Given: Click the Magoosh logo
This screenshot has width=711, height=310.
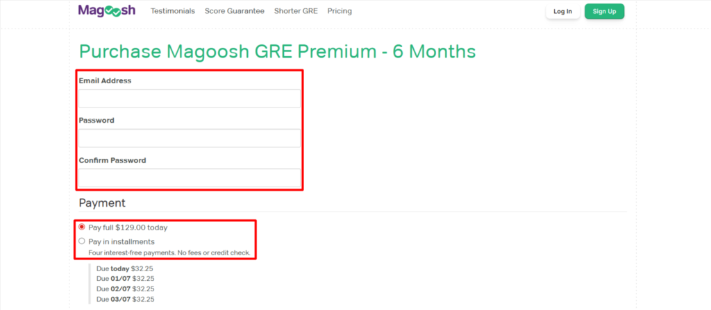Looking at the screenshot, I should point(106,11).
